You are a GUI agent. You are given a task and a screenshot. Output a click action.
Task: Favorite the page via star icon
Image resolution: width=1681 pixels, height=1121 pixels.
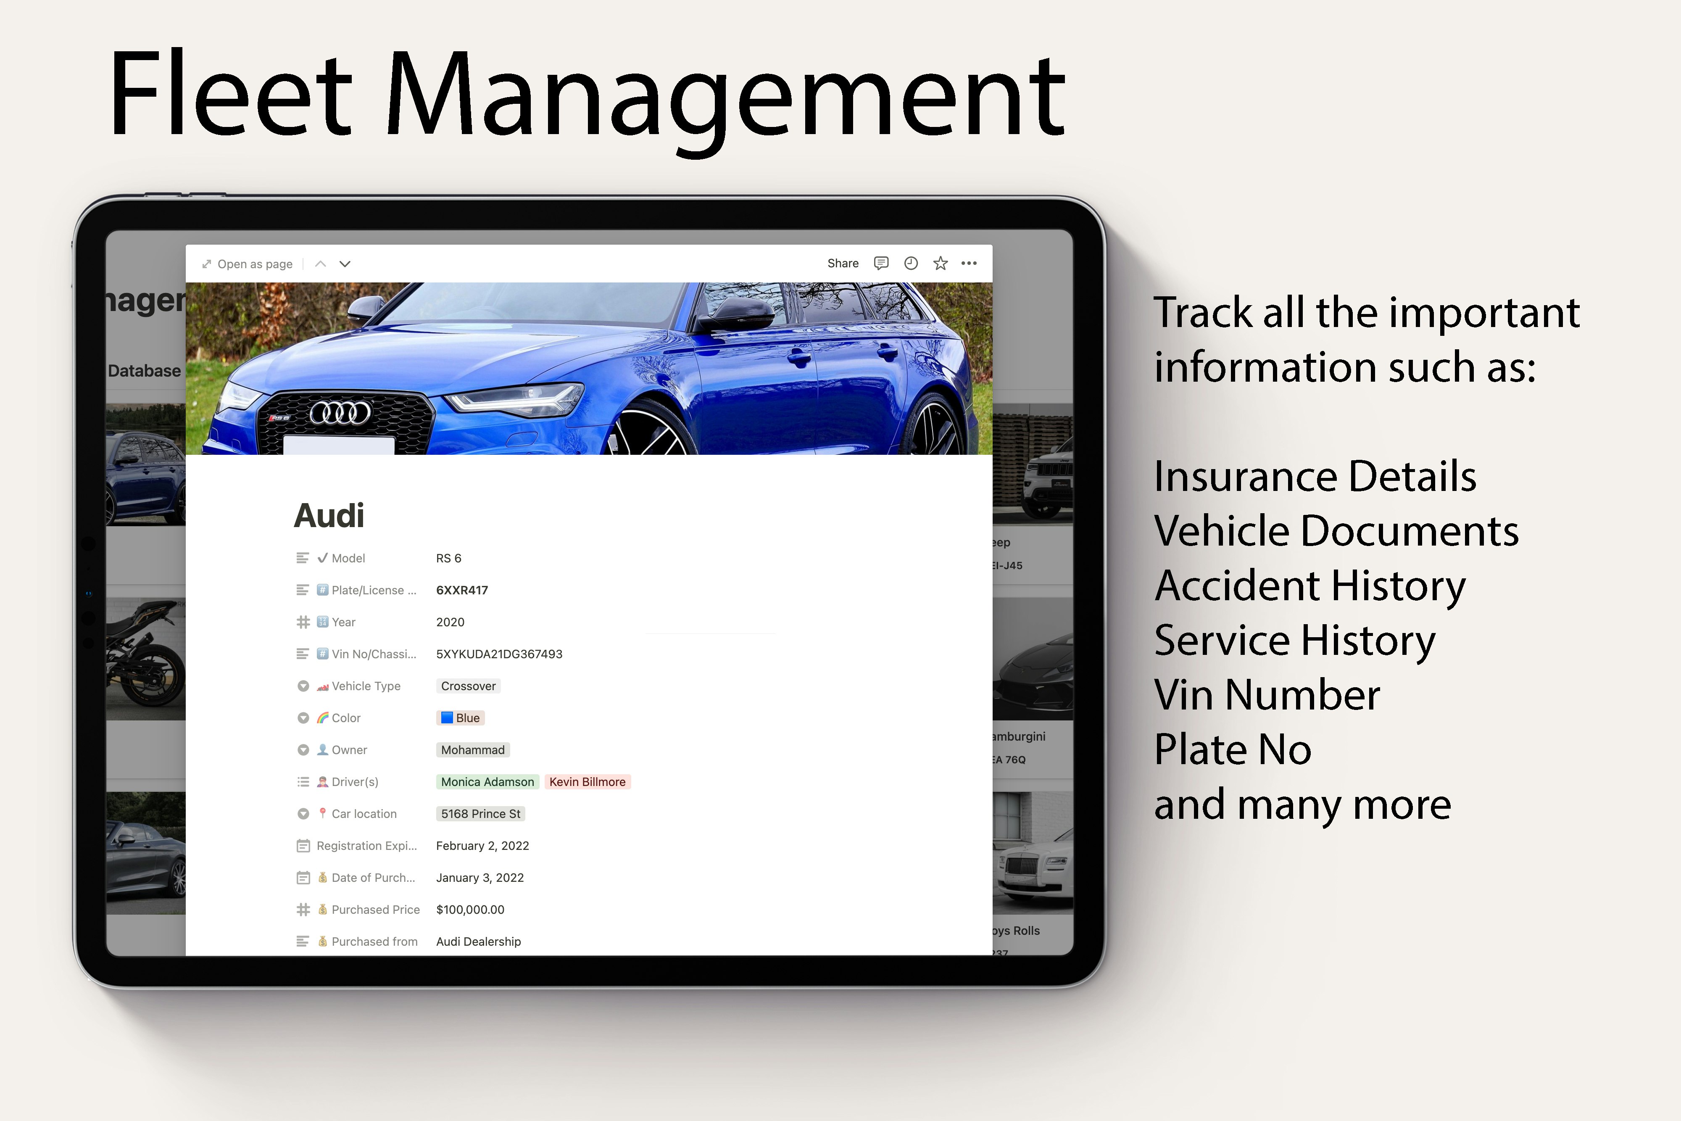[x=940, y=263]
